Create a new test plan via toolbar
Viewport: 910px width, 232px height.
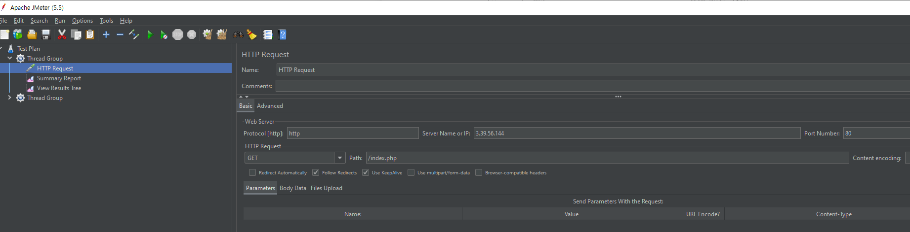[x=4, y=34]
